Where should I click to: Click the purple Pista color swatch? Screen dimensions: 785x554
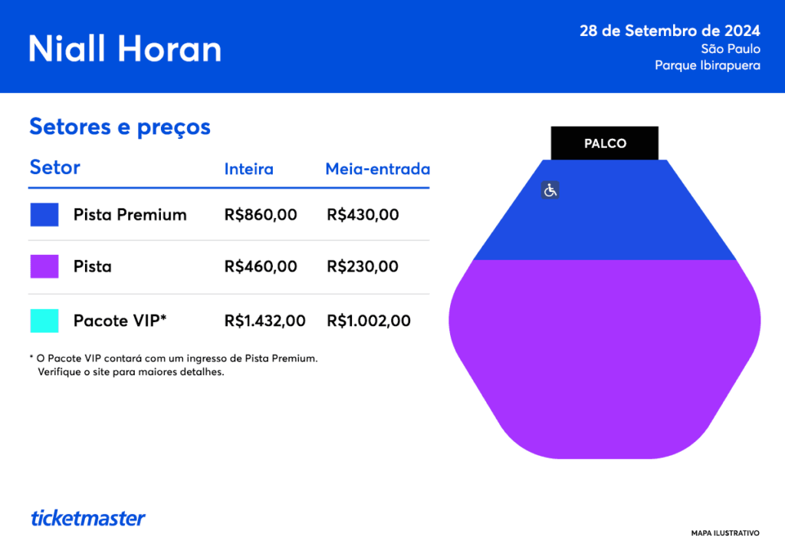[44, 266]
